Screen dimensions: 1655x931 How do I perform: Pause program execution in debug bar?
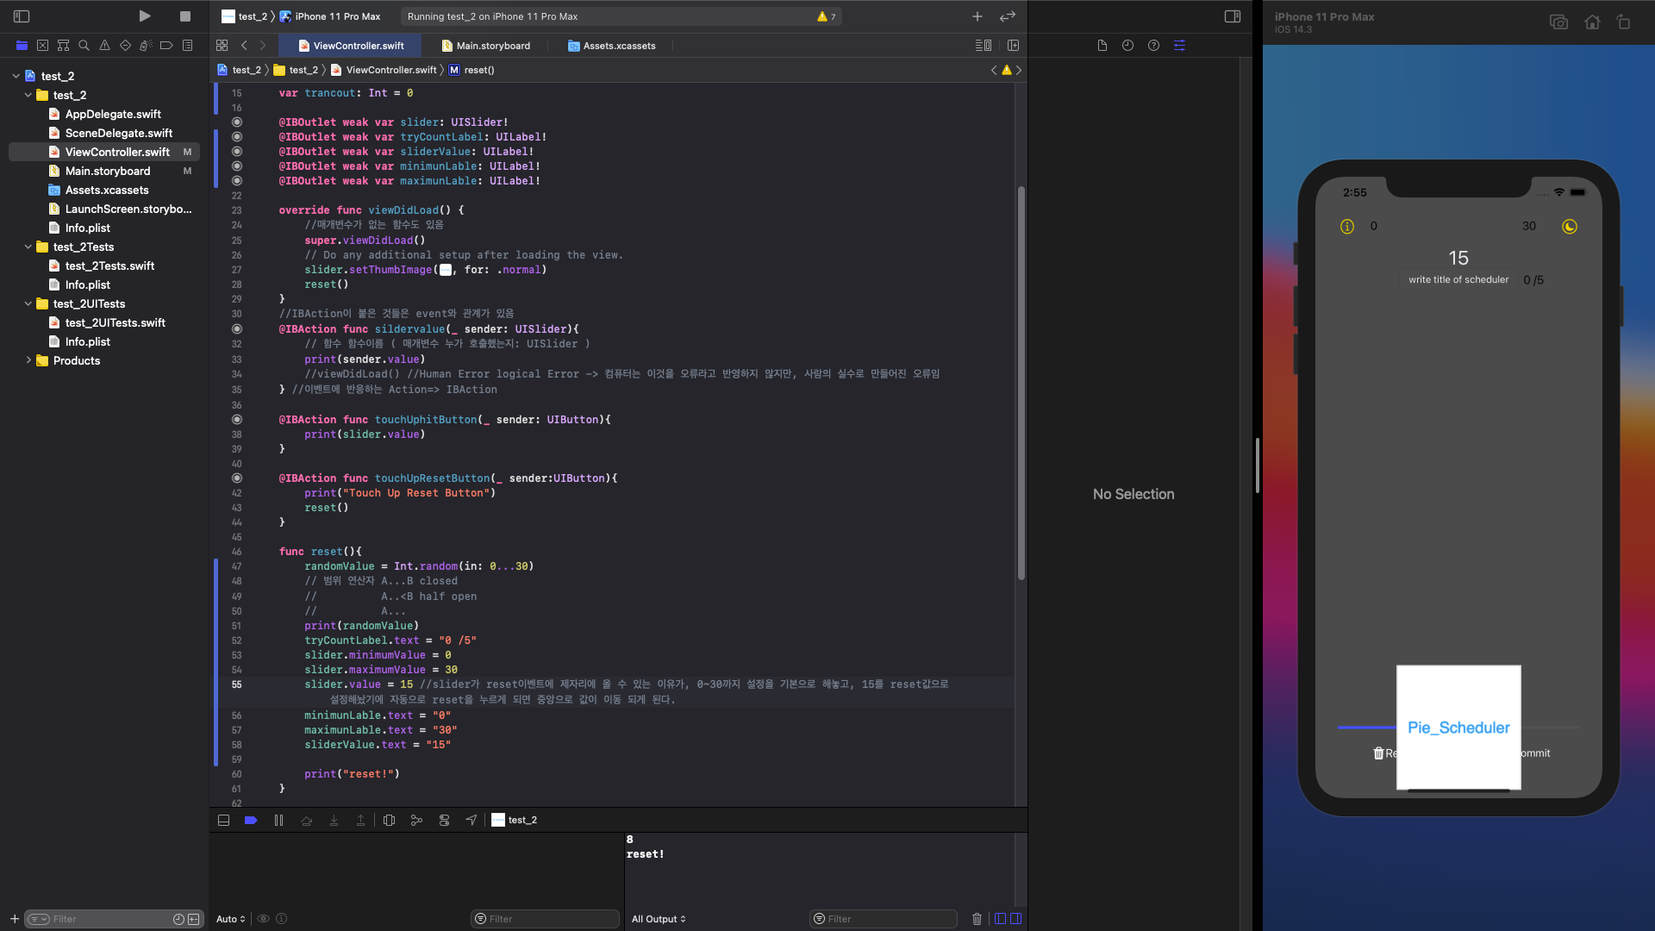[x=278, y=821]
